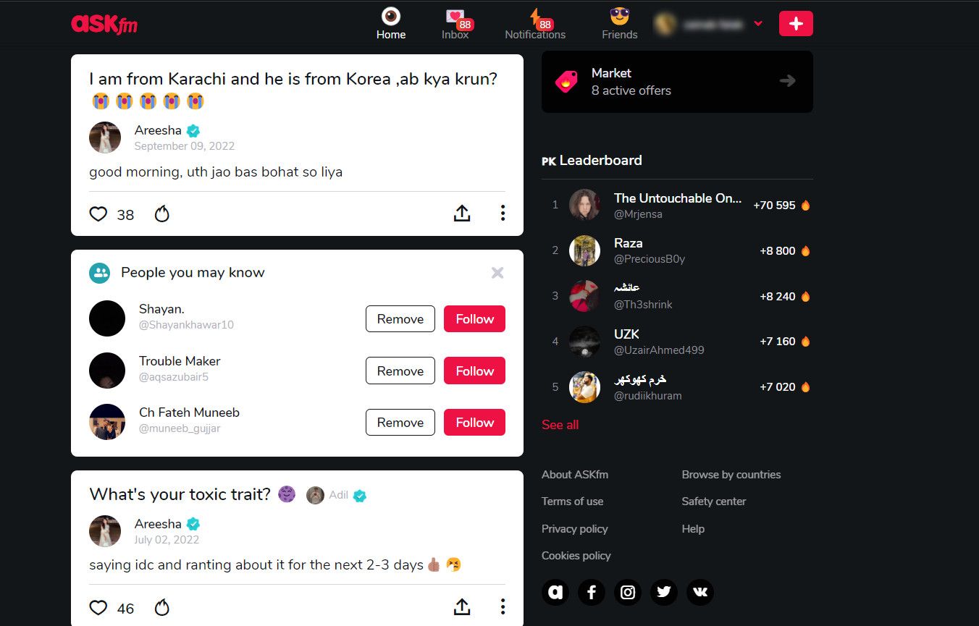This screenshot has width=979, height=626.
Task: Open the Market active offers banner
Action: pos(677,82)
